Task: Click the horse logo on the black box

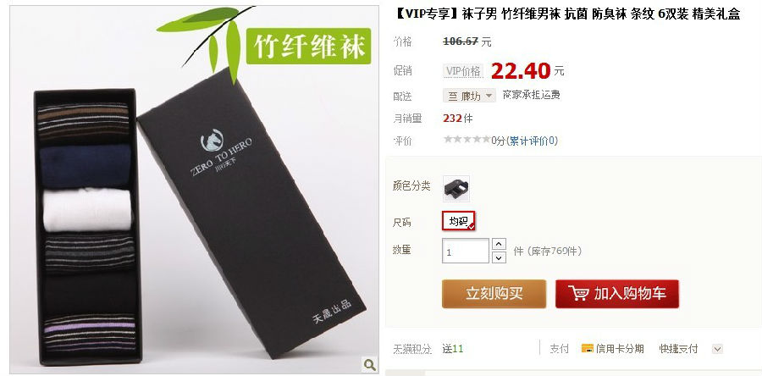Action: [x=212, y=140]
